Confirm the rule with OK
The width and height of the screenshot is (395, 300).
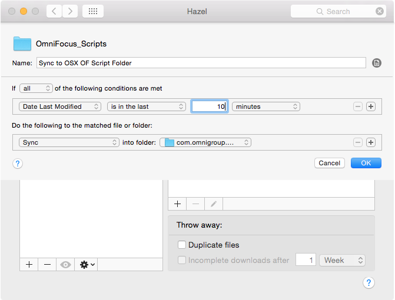tap(366, 163)
